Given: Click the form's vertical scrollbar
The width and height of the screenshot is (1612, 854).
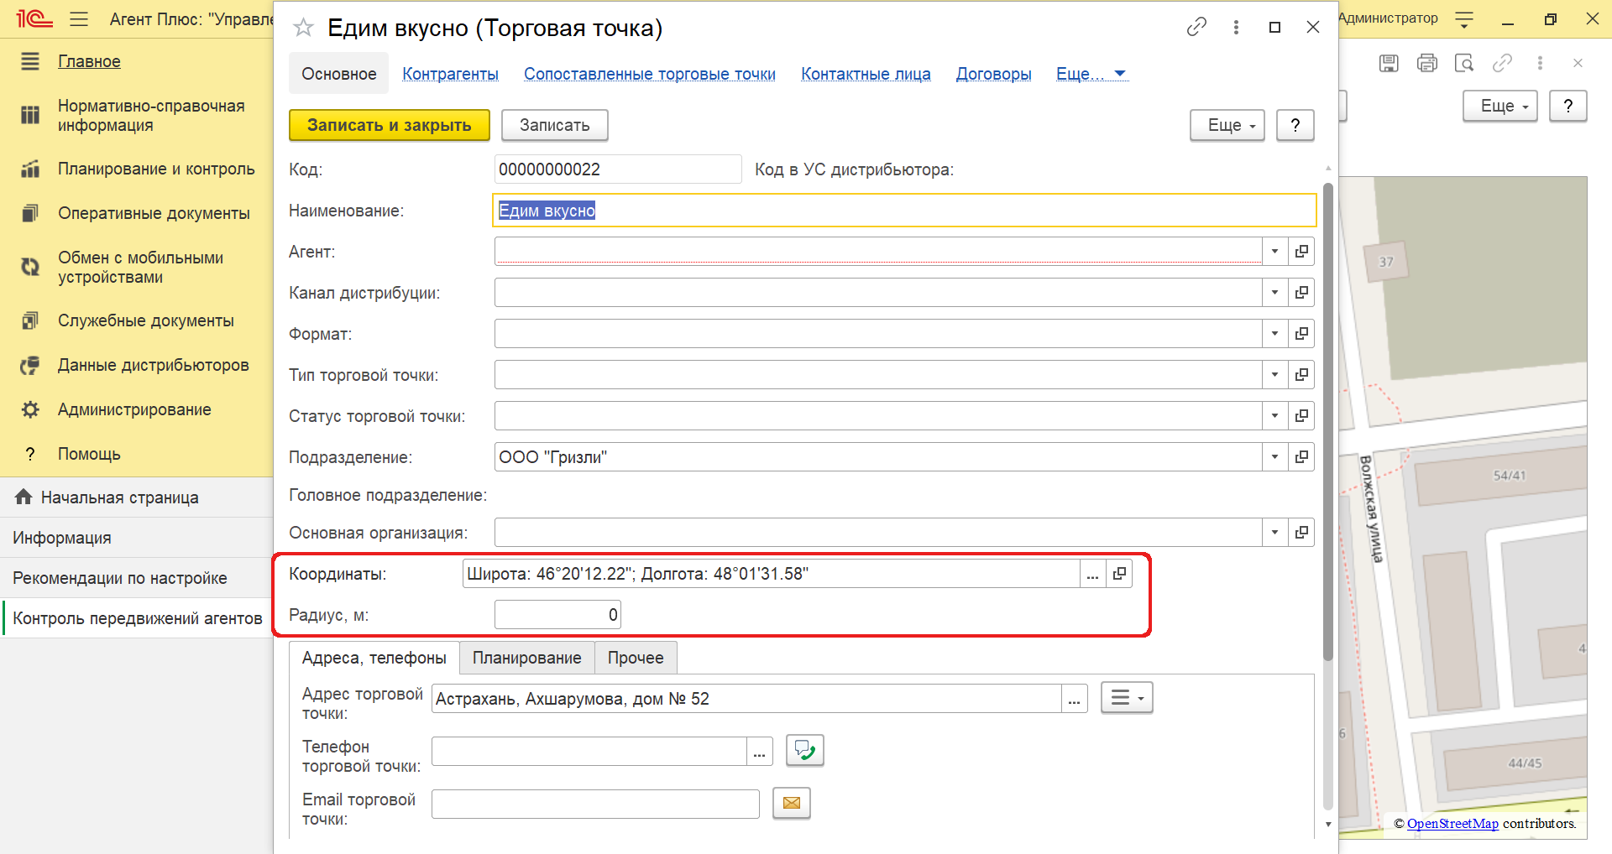Looking at the screenshot, I should pyautogui.click(x=1327, y=419).
